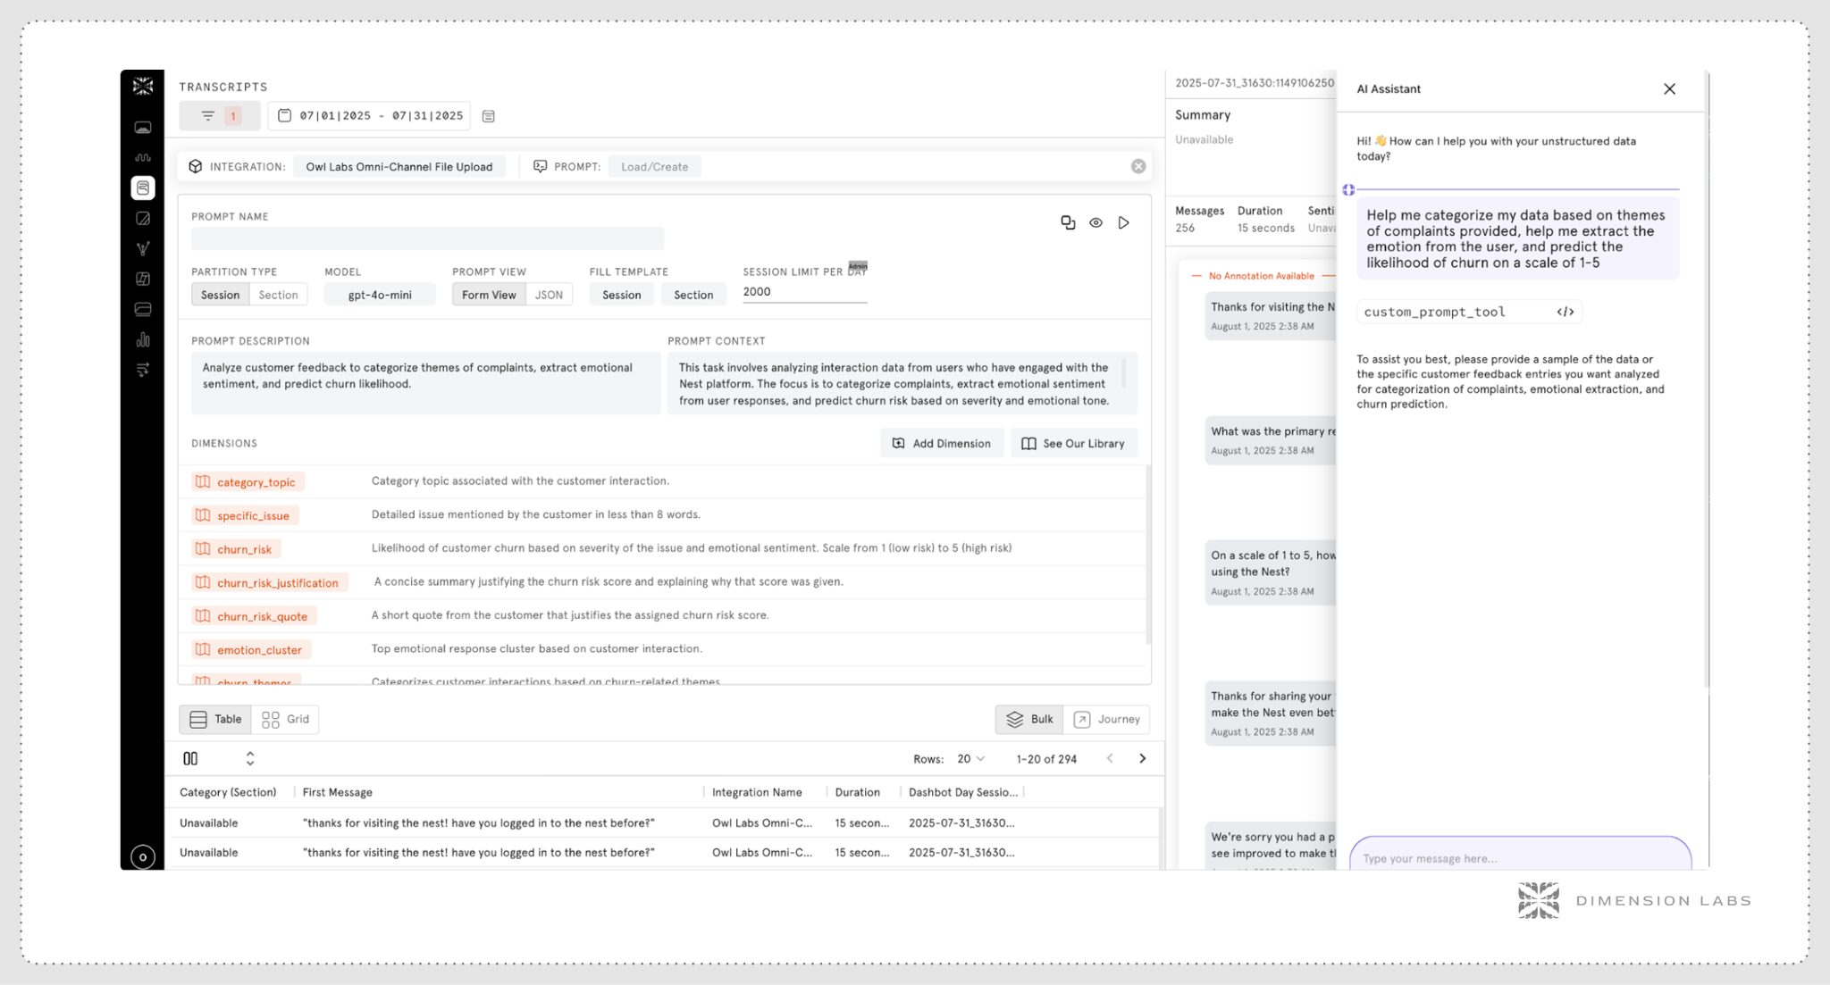This screenshot has height=985, width=1830.
Task: Open the code icon on custom_prompt_tool
Action: coord(1565,312)
